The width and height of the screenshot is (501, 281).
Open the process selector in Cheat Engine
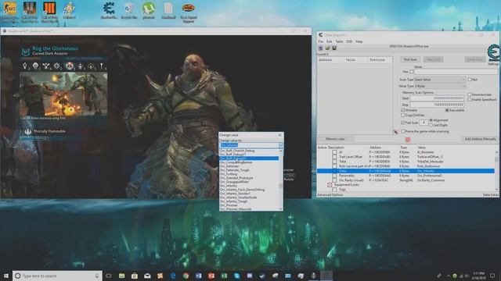pyautogui.click(x=320, y=48)
